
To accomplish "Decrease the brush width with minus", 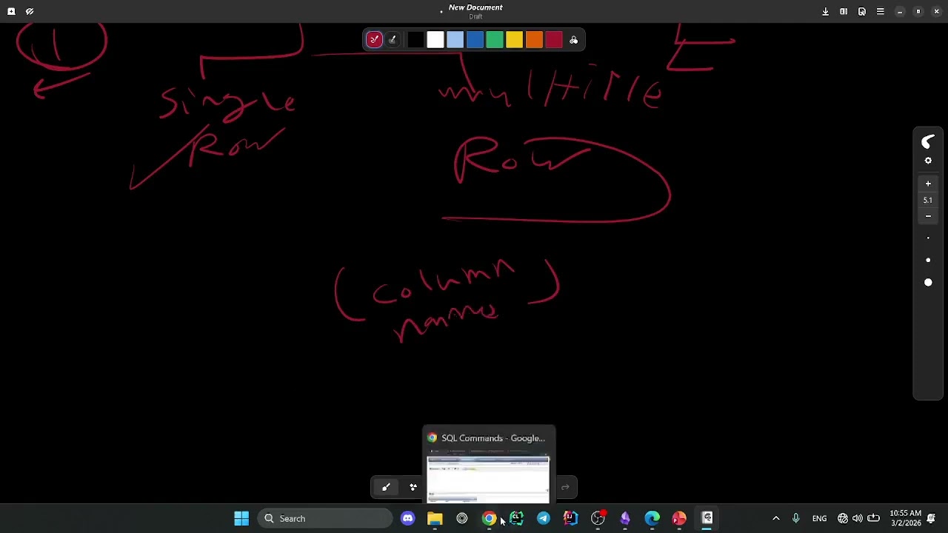I will [x=928, y=216].
